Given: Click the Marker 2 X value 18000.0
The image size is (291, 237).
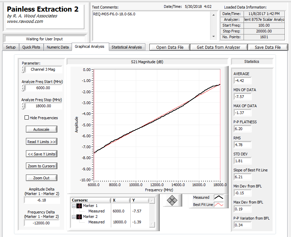Looking at the screenshot, I should [x=120, y=222].
